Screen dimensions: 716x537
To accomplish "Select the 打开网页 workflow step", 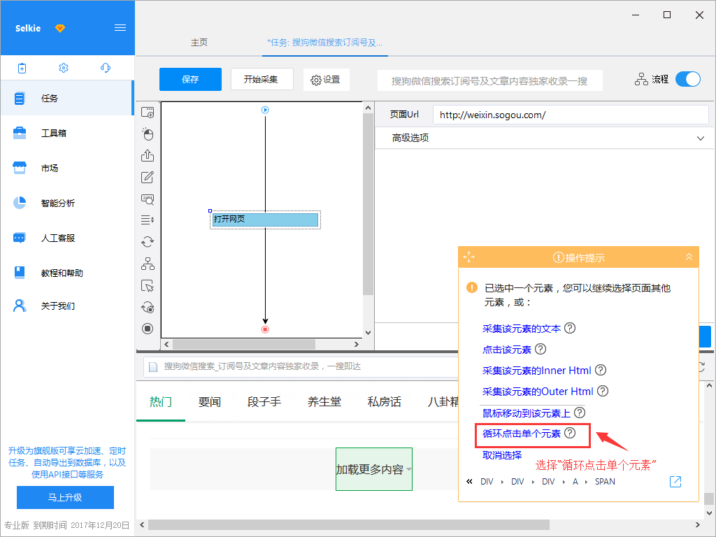I will click(265, 220).
